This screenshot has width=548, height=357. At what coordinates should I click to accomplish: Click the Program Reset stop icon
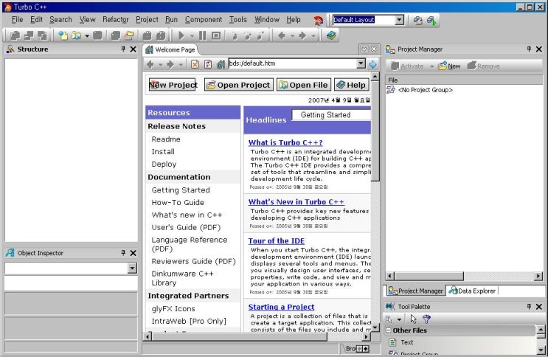(x=216, y=35)
